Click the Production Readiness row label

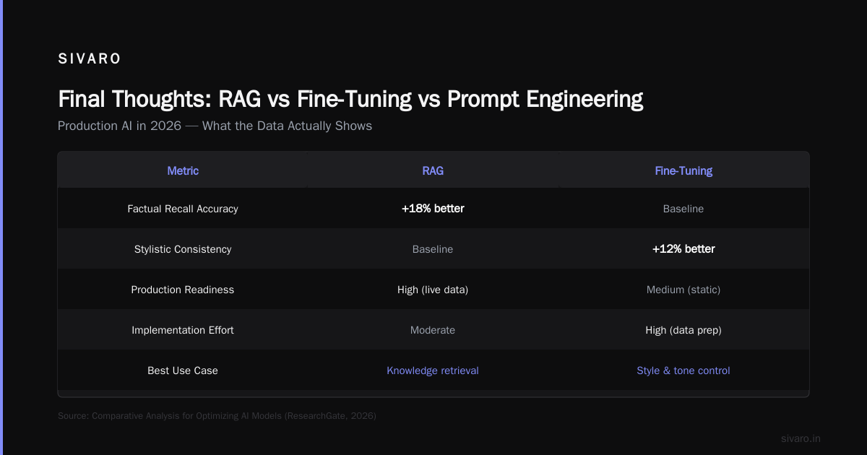point(183,290)
